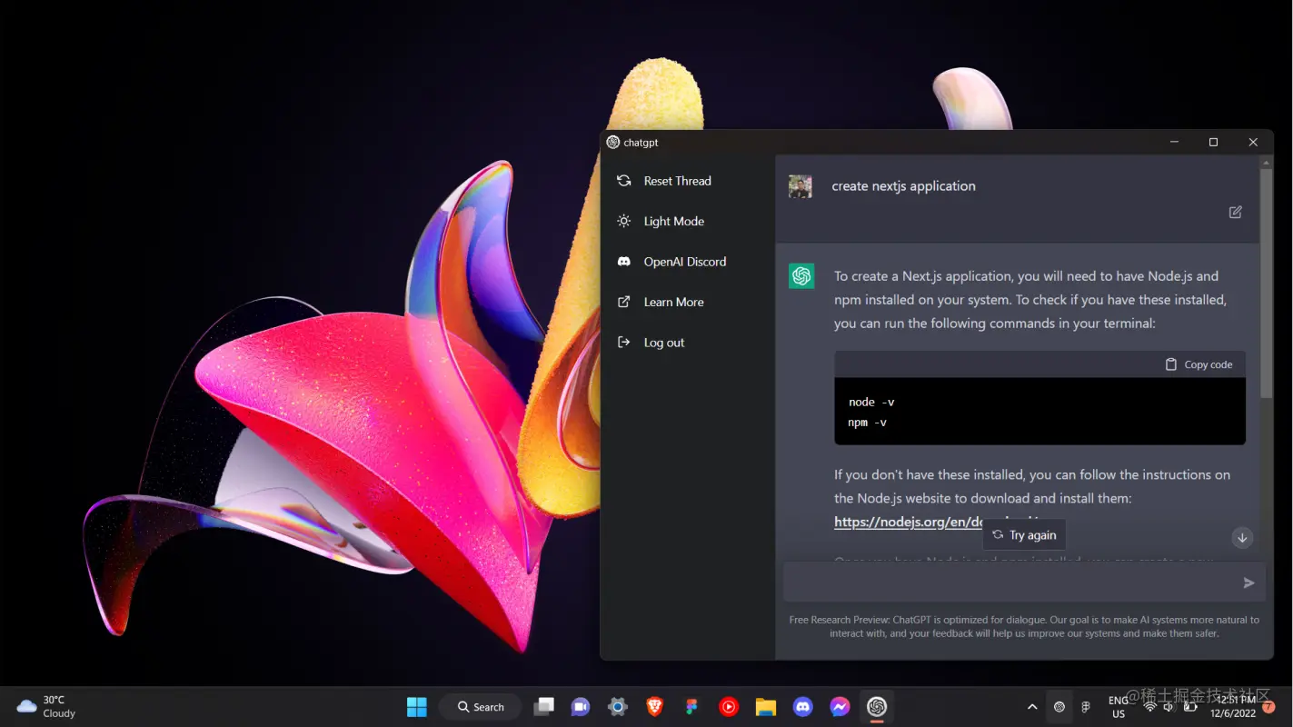Click the chatgpt title bar logo
This screenshot has height=727, width=1293.
[x=613, y=143]
